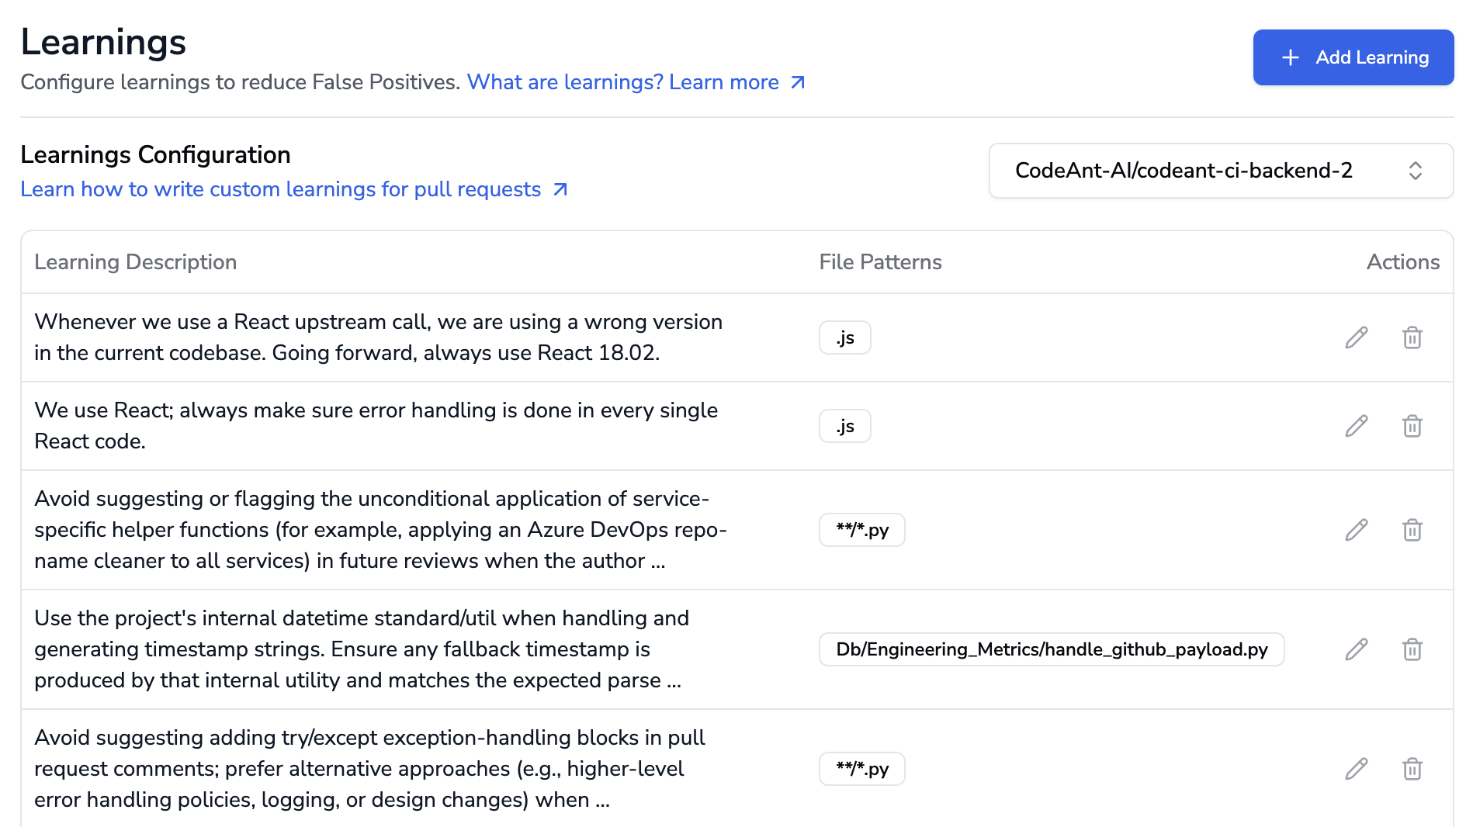
Task: Expand the CodeAnt-AI/codeant-ci-backend-2 chevron
Action: [1416, 171]
